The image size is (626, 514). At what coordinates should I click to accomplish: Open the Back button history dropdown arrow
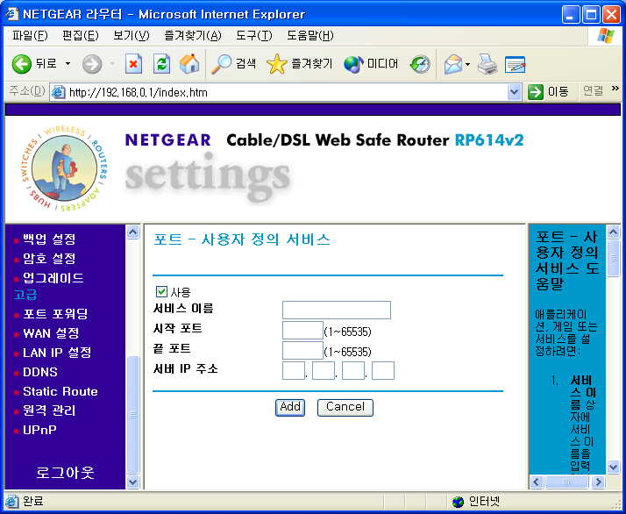(x=68, y=64)
